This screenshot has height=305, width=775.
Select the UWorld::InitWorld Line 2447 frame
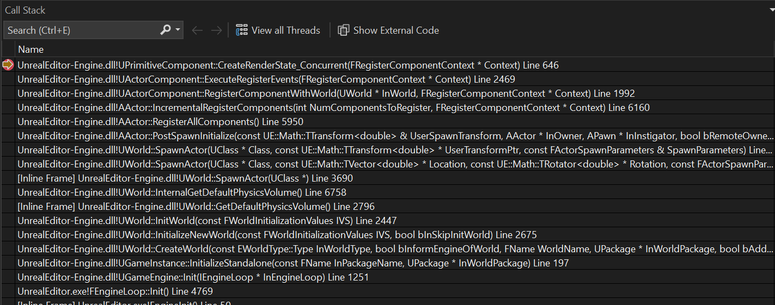click(x=207, y=221)
